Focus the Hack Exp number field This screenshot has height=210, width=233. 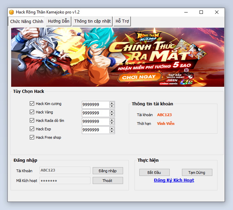pyautogui.click(x=95, y=130)
